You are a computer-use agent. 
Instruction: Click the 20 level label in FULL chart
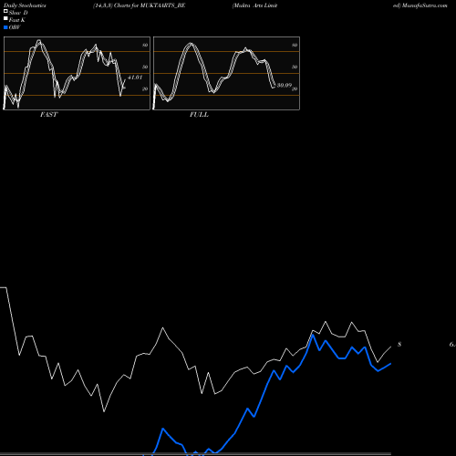click(x=295, y=88)
